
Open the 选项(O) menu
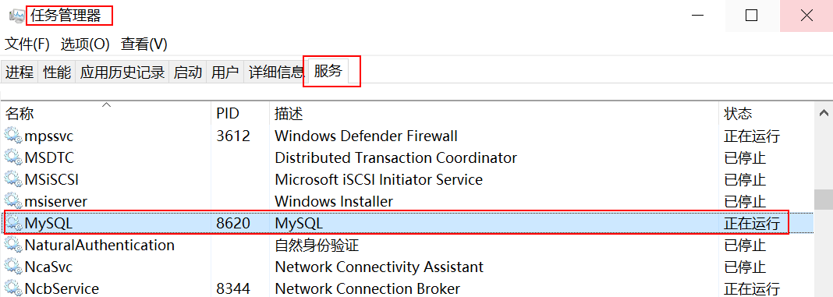click(85, 44)
